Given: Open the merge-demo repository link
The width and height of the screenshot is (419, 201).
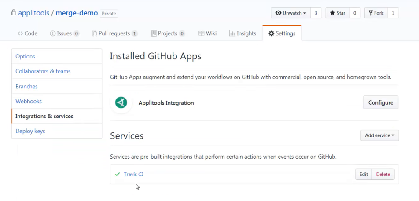Looking at the screenshot, I should 77,13.
